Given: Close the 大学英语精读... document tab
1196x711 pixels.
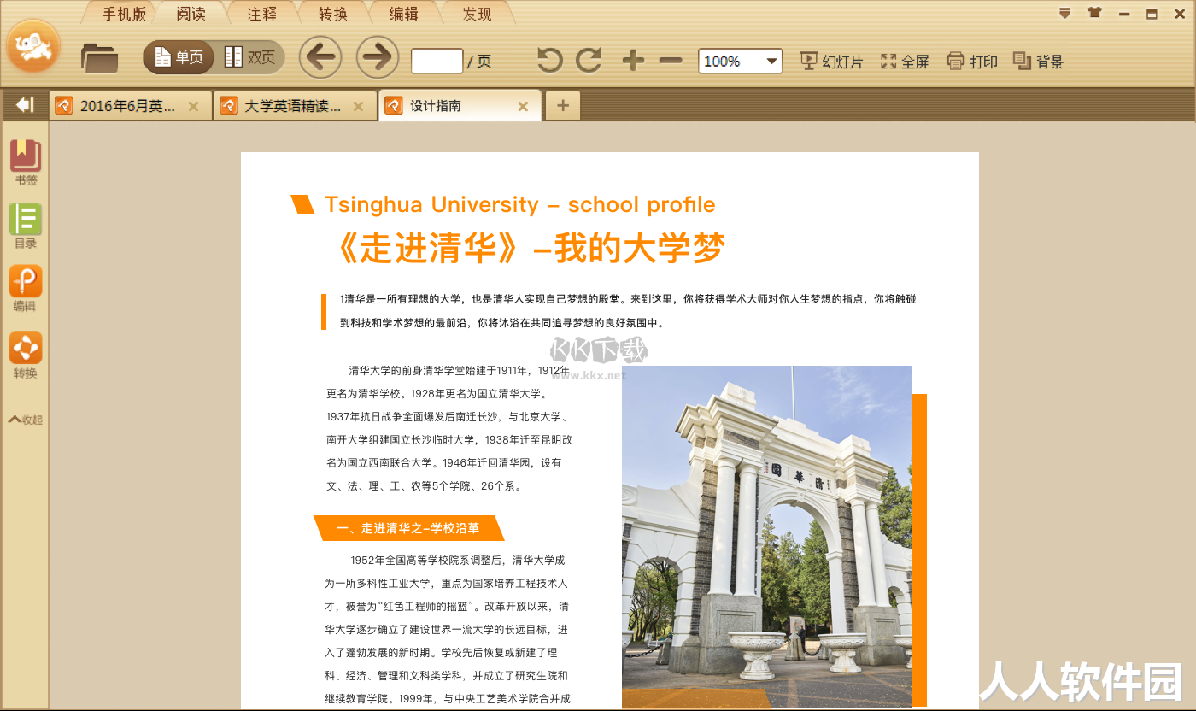Looking at the screenshot, I should (x=358, y=107).
